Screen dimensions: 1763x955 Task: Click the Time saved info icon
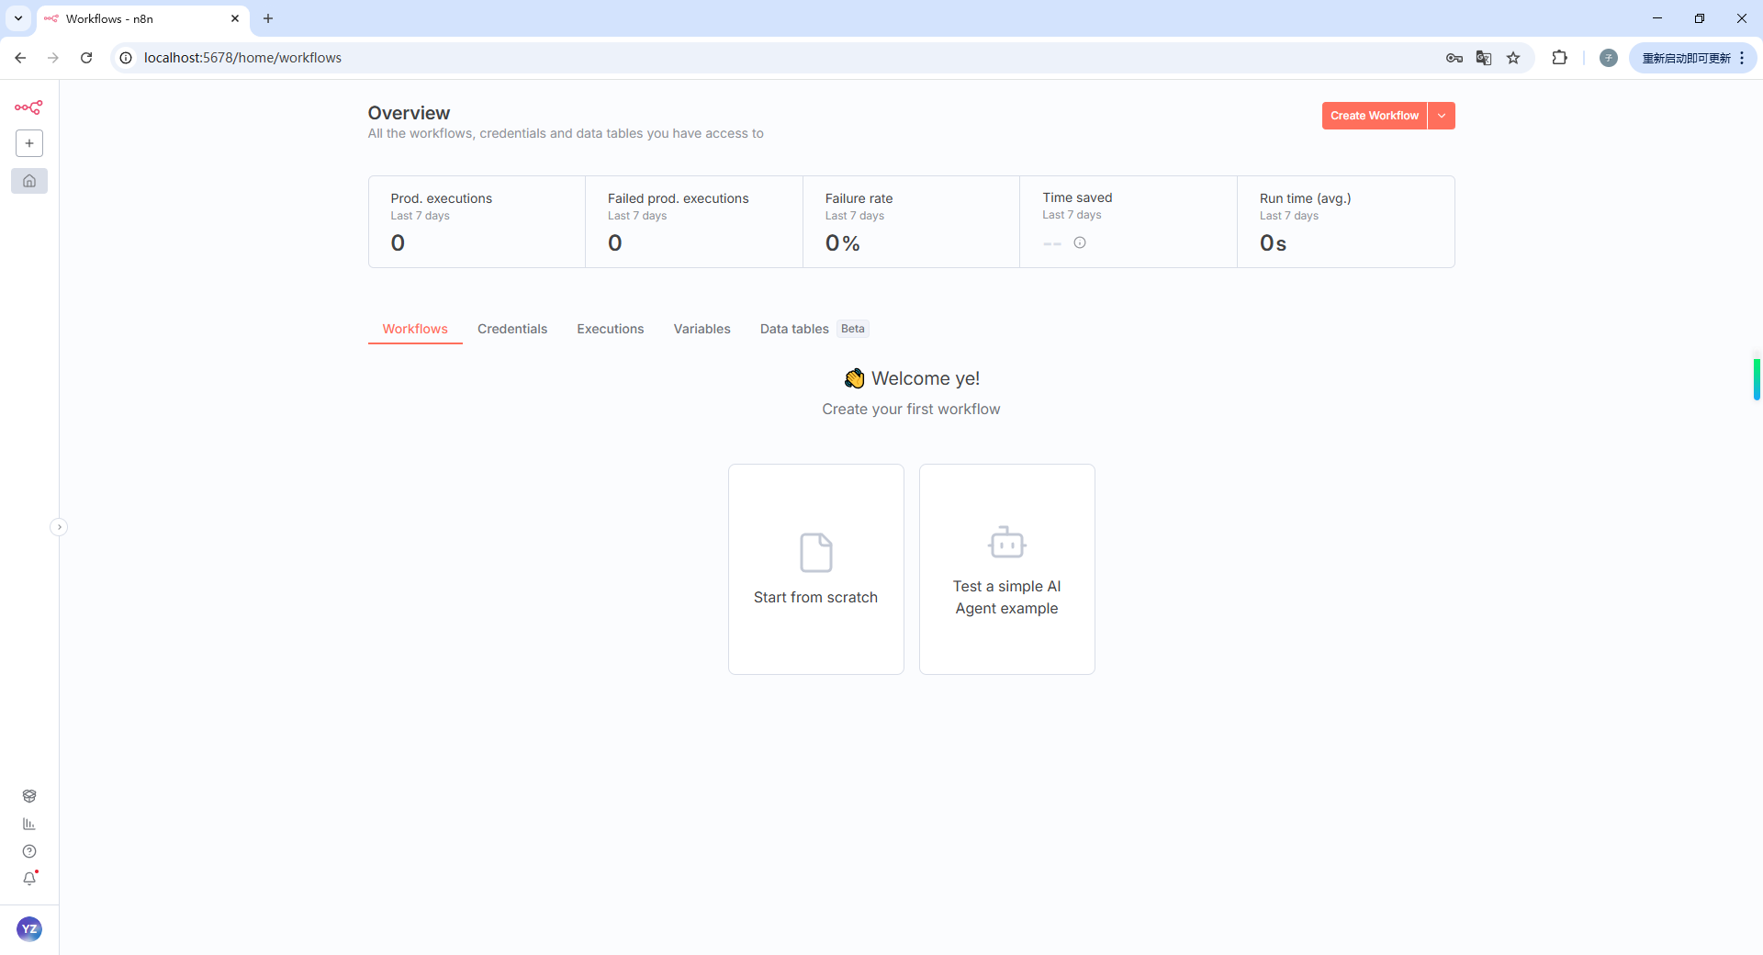[x=1080, y=242]
